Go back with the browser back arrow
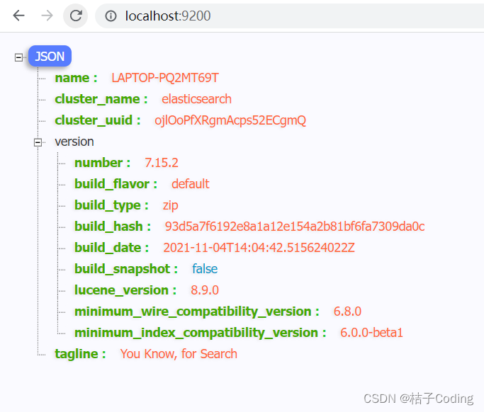 (x=19, y=16)
